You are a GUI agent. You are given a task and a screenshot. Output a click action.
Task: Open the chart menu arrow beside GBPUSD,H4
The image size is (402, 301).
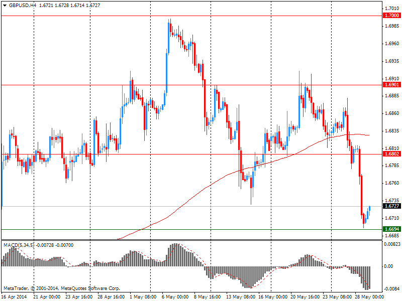5,6
